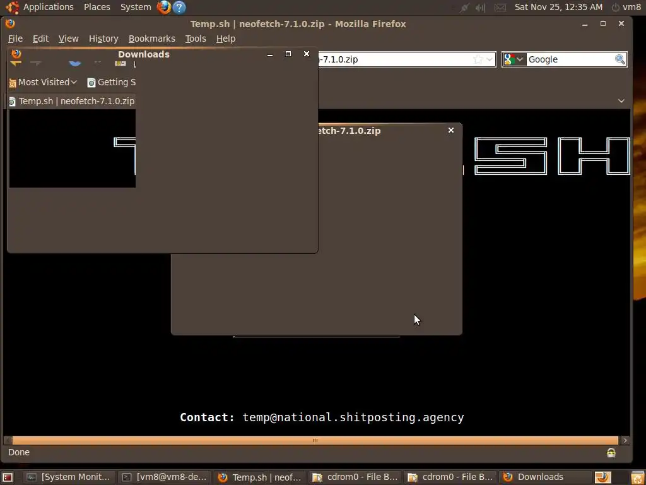The height and width of the screenshot is (485, 646).
Task: Click the search magnifier icon
Action: (620, 59)
